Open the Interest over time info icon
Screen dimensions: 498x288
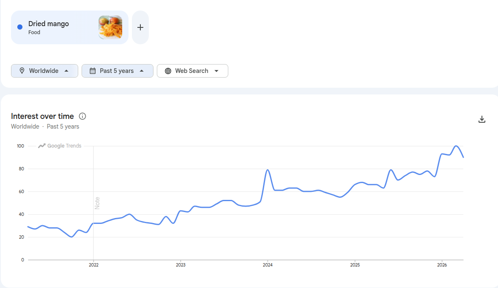82,116
